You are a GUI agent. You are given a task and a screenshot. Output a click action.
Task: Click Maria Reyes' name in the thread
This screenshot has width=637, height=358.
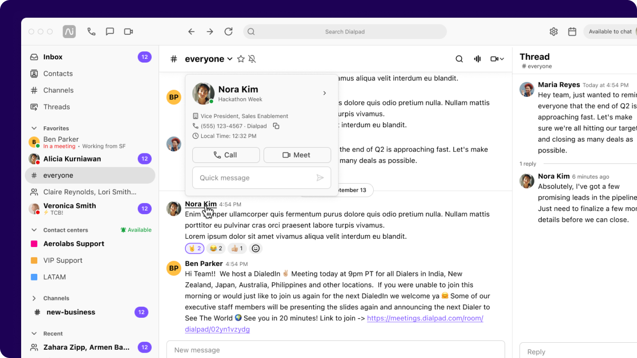(x=559, y=85)
